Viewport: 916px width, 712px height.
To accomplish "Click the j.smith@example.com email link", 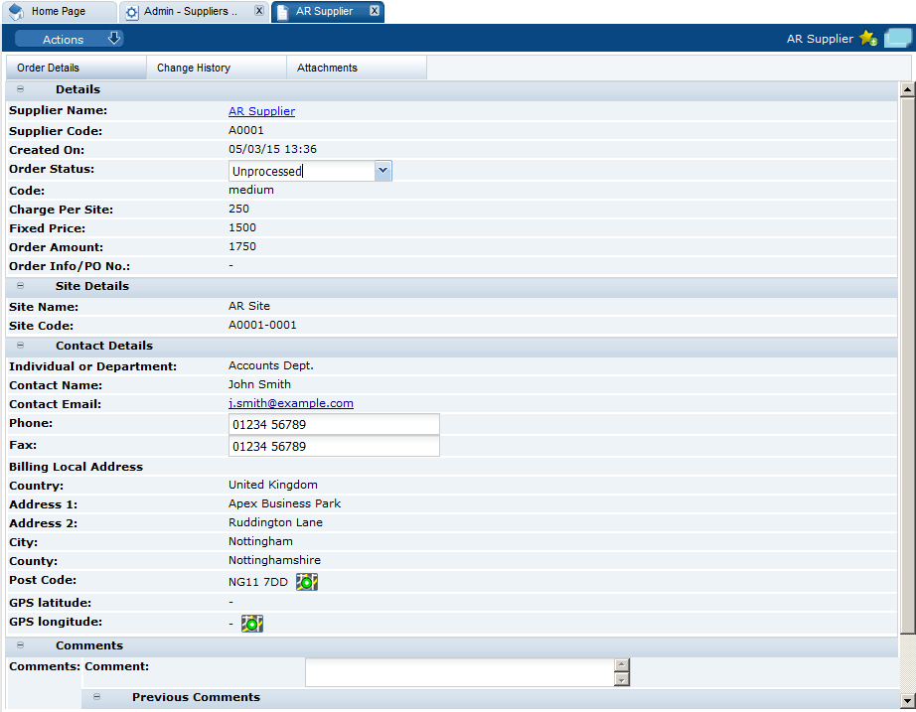I will [x=291, y=403].
